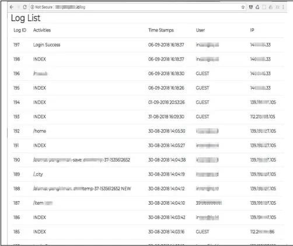Click timestamp 30-08-2018 14:04:10
293x246 pixels.
pyautogui.click(x=167, y=203)
